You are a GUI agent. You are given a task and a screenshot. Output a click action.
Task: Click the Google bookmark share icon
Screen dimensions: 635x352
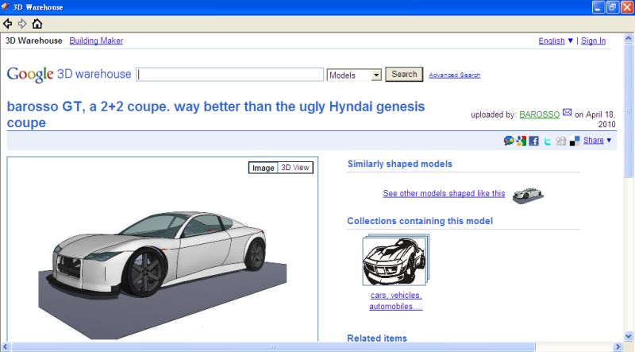(521, 141)
